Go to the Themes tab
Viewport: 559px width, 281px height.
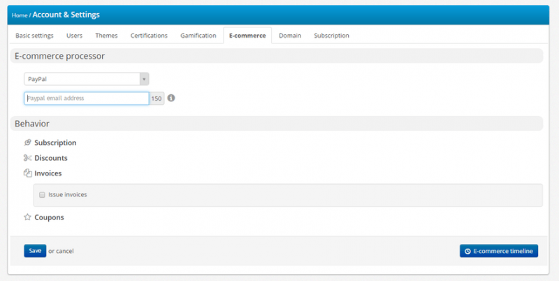106,36
